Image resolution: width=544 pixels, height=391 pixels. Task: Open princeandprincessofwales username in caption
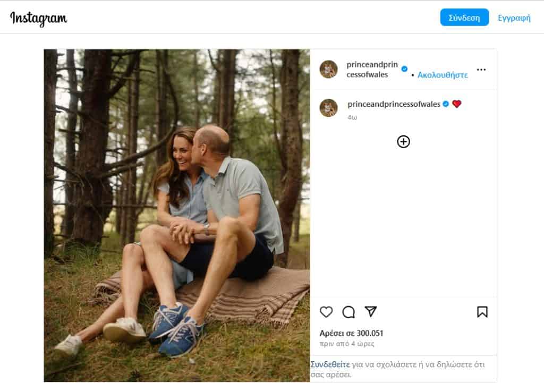[394, 104]
